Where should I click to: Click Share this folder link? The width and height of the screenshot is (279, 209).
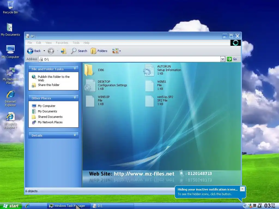48,85
